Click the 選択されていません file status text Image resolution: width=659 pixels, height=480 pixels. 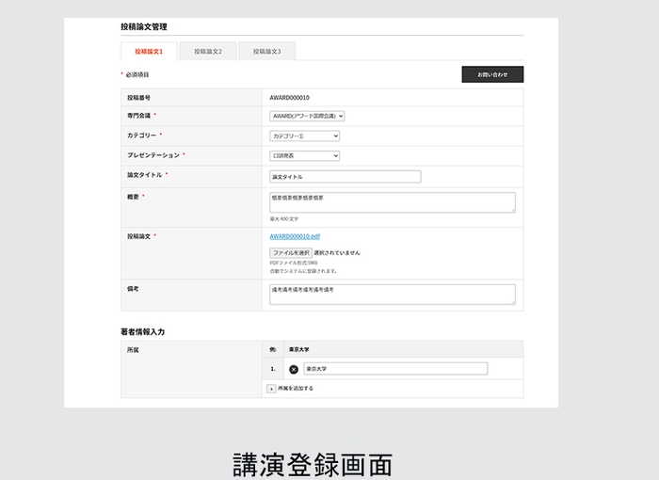coord(337,253)
